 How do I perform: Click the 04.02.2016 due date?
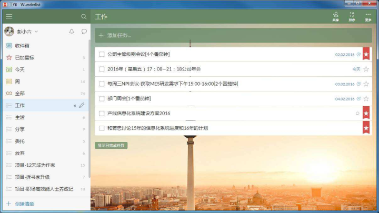pyautogui.click(x=345, y=99)
